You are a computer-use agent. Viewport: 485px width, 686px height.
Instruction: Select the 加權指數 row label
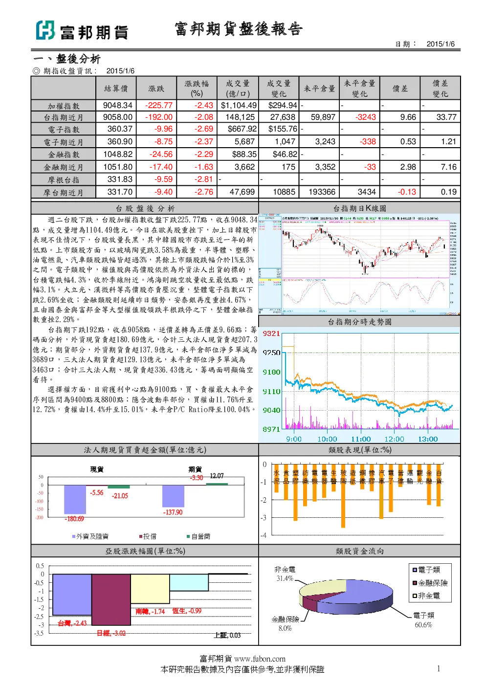64,106
